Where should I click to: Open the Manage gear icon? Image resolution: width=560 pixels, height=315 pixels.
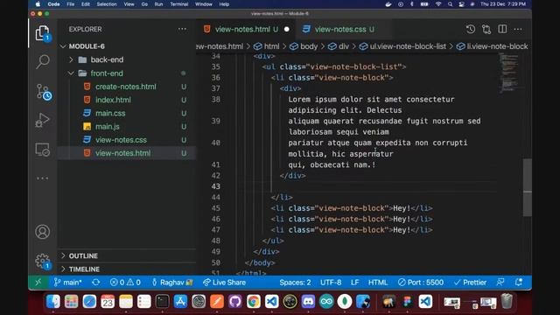pos(43,262)
